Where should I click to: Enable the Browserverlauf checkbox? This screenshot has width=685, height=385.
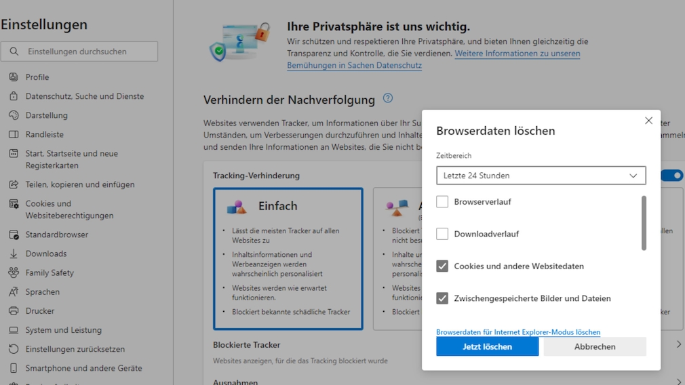click(442, 202)
